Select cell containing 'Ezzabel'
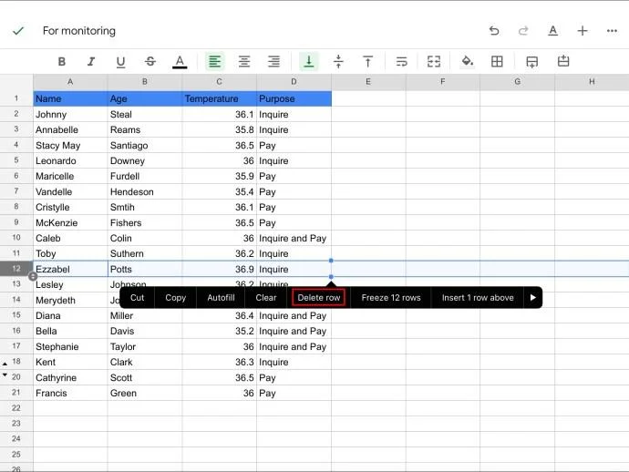The image size is (629, 472). tap(70, 269)
